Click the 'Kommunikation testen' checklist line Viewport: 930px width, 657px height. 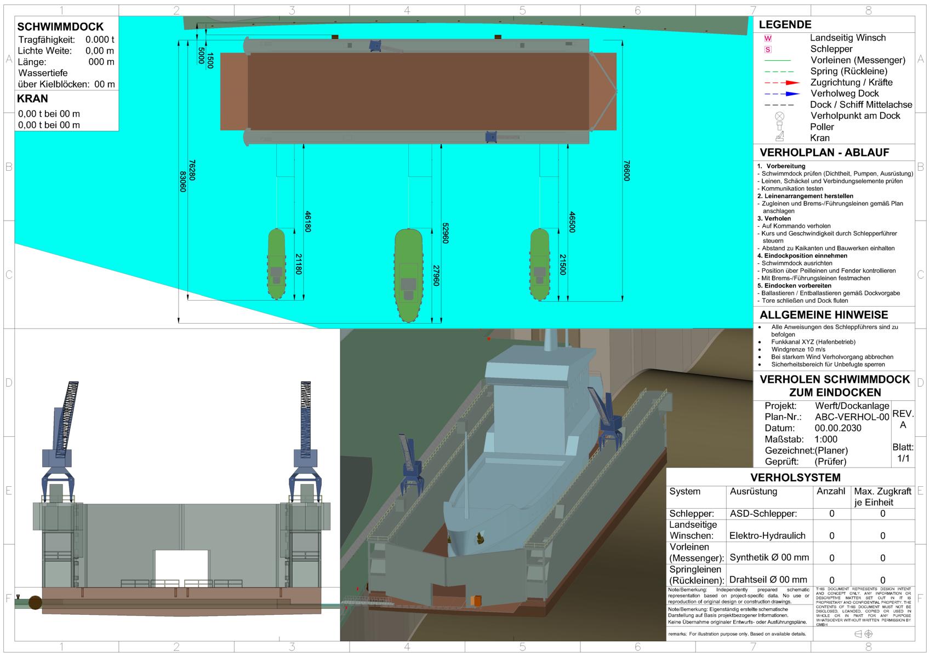790,189
